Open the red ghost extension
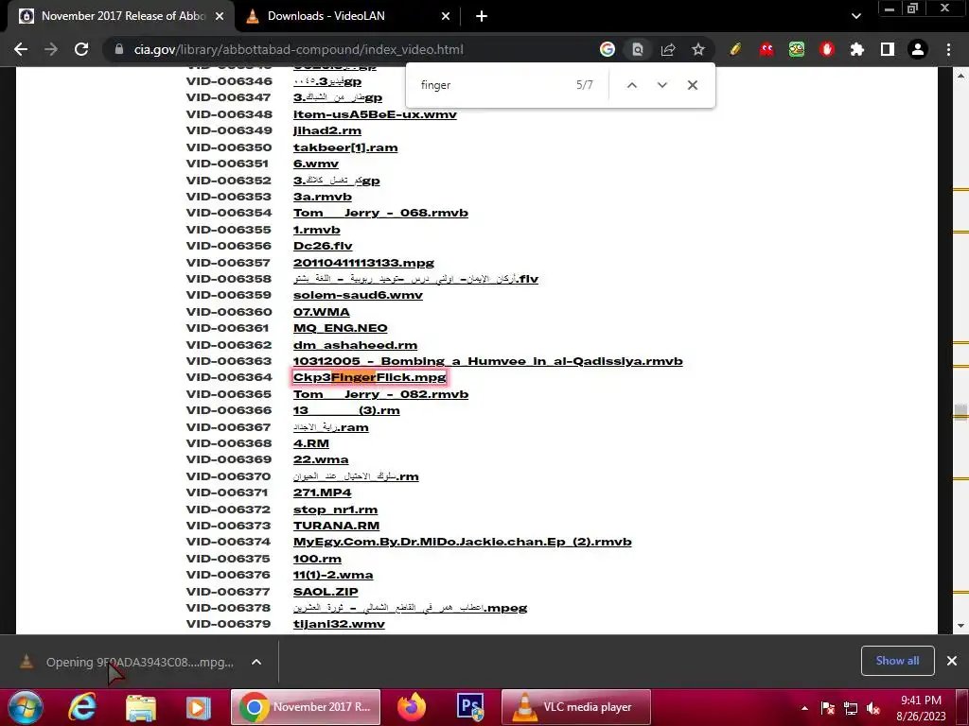The height and width of the screenshot is (726, 969). click(766, 49)
